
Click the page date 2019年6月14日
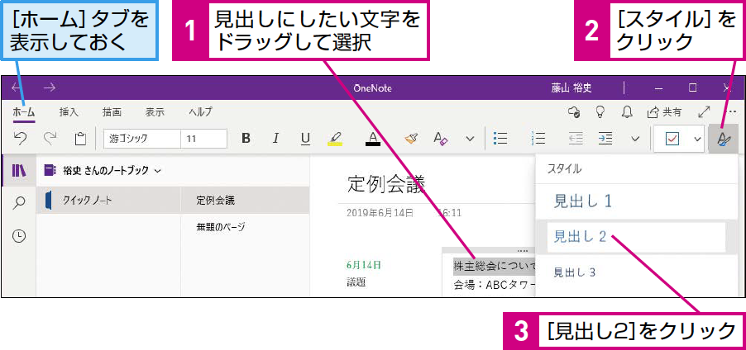pos(380,213)
